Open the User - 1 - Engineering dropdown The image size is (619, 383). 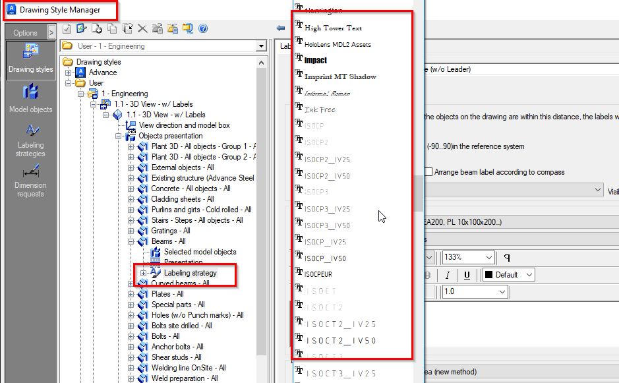260,46
